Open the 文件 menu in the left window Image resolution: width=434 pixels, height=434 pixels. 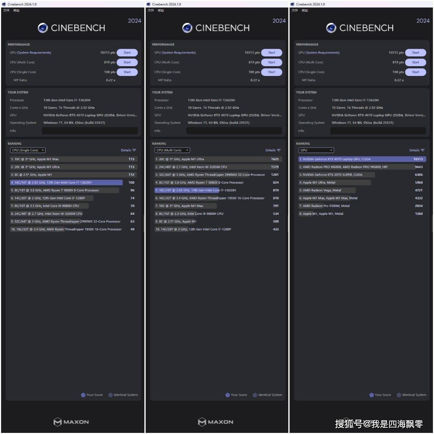click(x=6, y=10)
